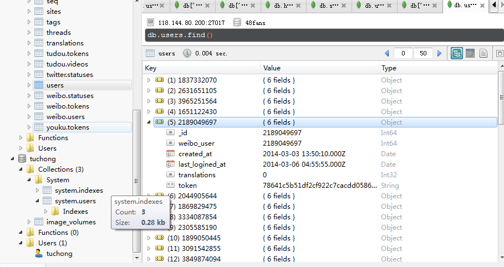Switch results to table view mode

pyautogui.click(x=470, y=53)
